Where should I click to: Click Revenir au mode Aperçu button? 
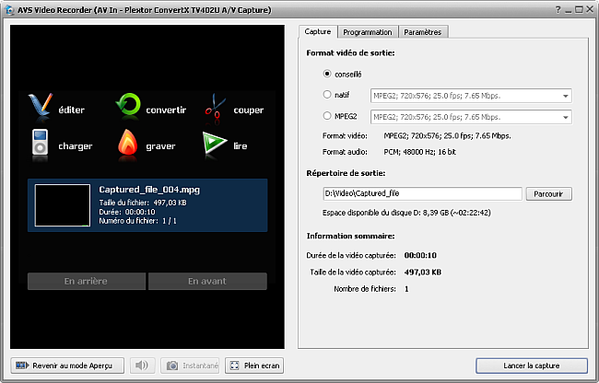(x=67, y=366)
